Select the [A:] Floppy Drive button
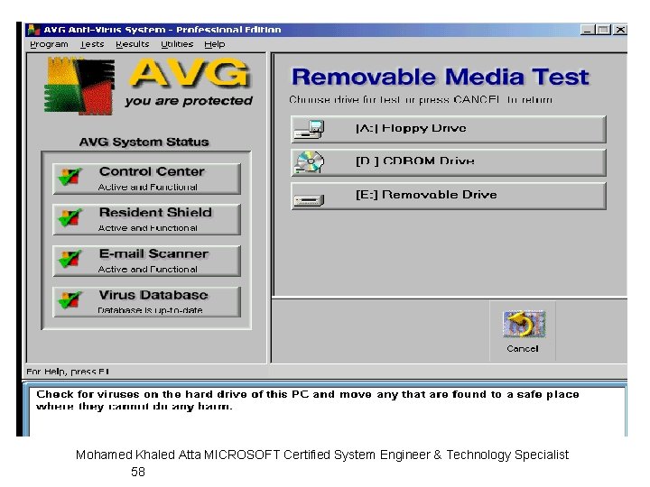Image resolution: width=650 pixels, height=487 pixels. click(x=449, y=129)
